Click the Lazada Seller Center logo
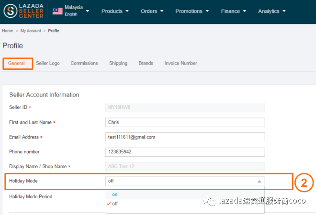The image size is (316, 215). (x=23, y=11)
